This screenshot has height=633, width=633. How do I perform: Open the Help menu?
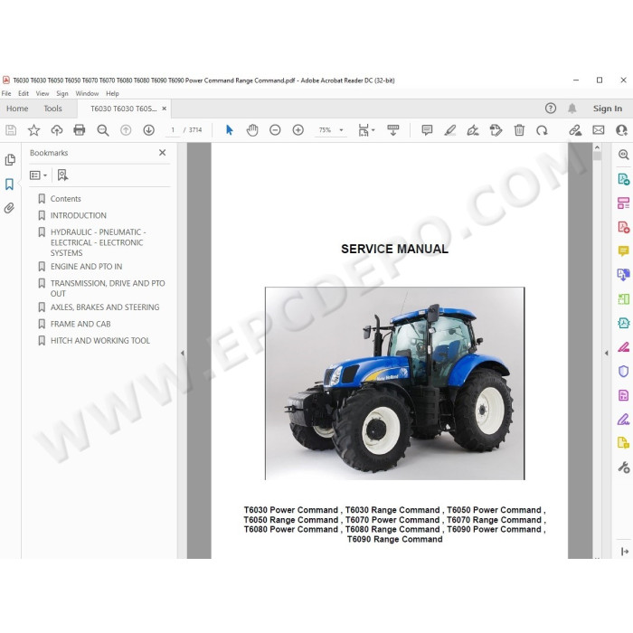[112, 93]
